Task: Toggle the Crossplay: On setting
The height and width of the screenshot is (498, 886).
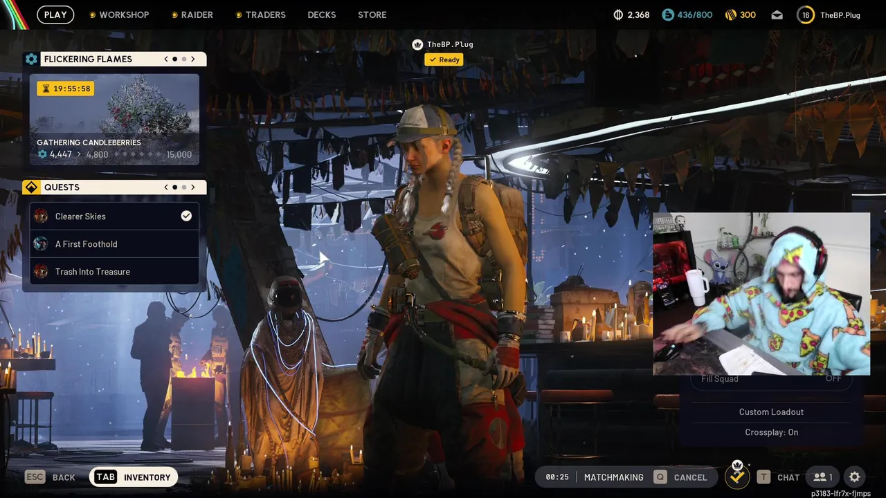Action: click(x=771, y=432)
